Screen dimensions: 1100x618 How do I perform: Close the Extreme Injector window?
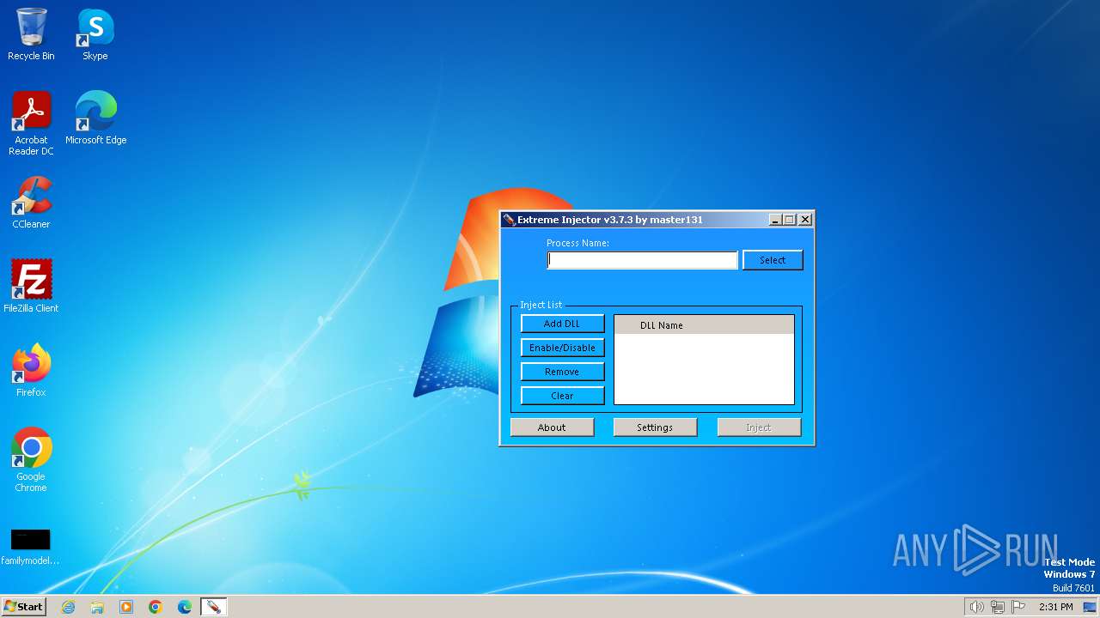click(x=805, y=220)
